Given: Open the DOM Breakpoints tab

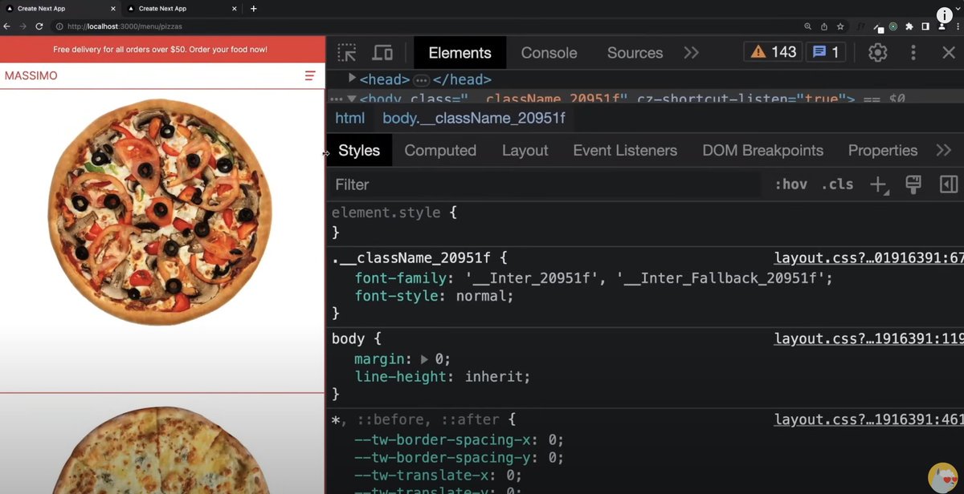Looking at the screenshot, I should pyautogui.click(x=762, y=150).
